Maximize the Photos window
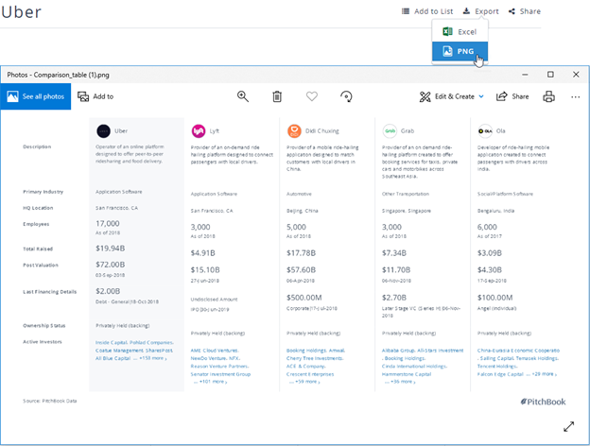 pyautogui.click(x=550, y=74)
